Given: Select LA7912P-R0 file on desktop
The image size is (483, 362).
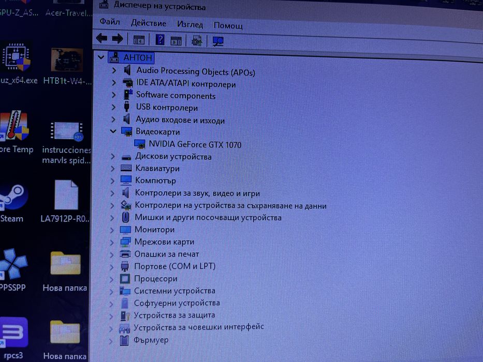Looking at the screenshot, I should 65,201.
